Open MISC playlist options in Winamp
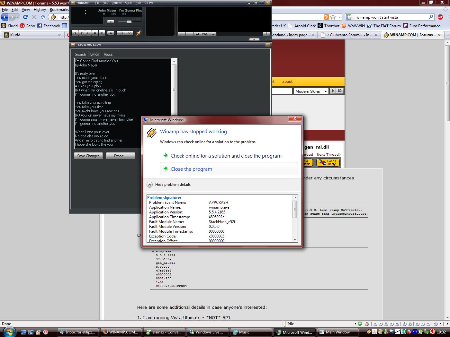Viewport: 450px width, 337px height. 205,34
